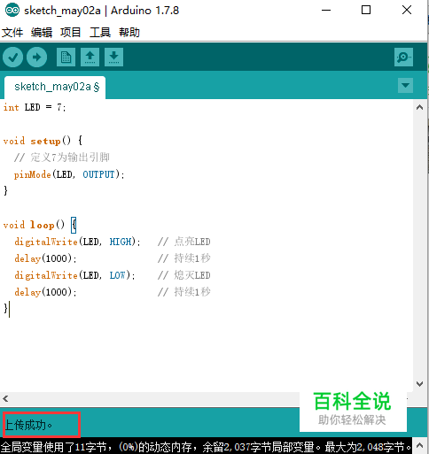The image size is (429, 454).
Task: Minimize the Arduino window
Action: coord(326,11)
